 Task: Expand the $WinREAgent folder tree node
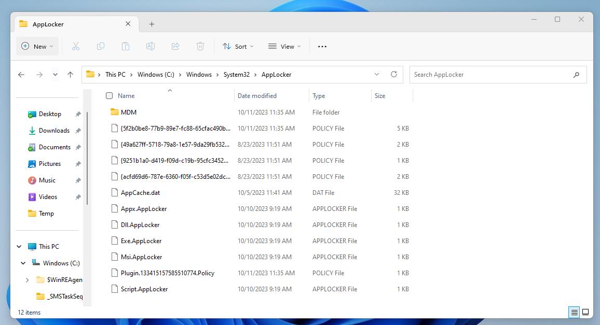click(28, 280)
